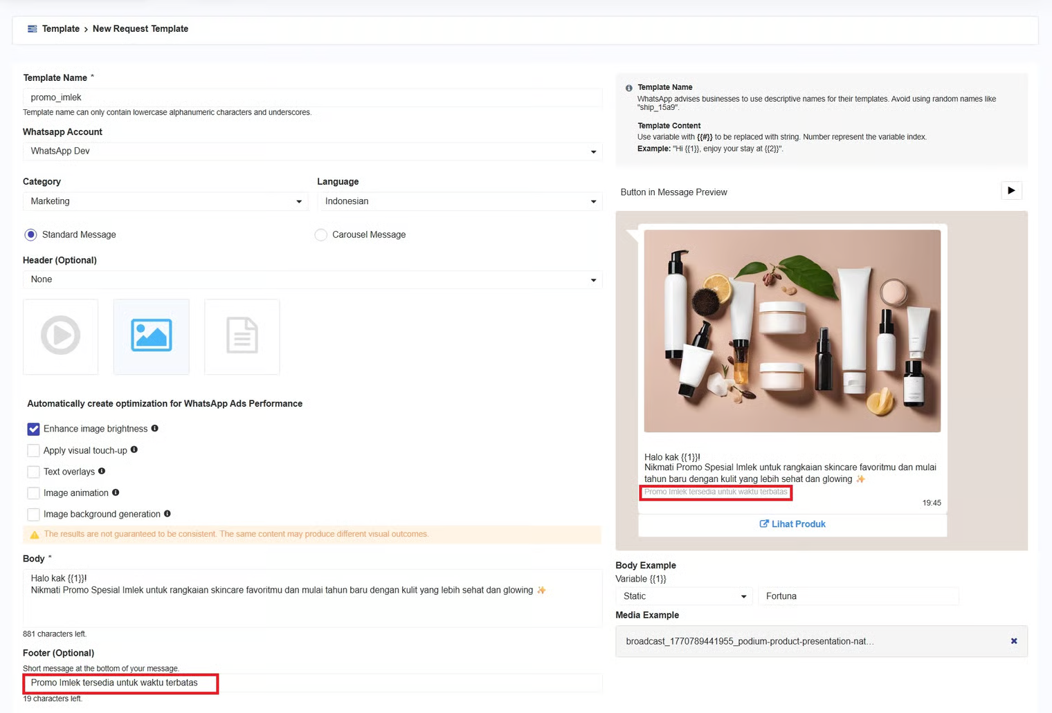Uncheck Enhance image brightness
Viewport: 1052px width, 713px height.
pos(33,429)
